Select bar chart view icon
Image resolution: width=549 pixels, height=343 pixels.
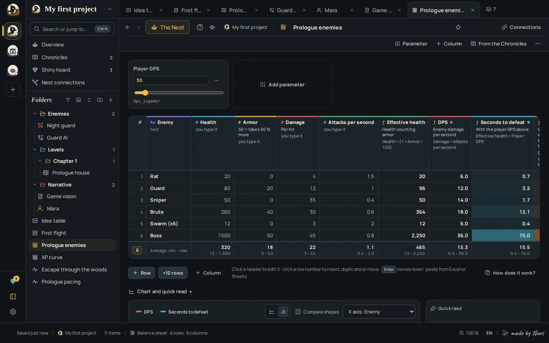[283, 312]
